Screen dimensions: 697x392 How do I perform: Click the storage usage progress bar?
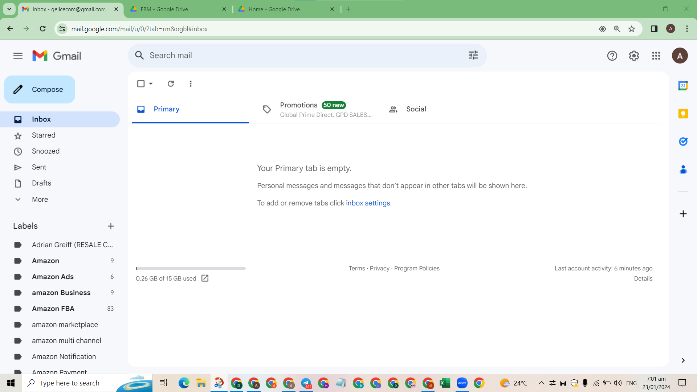[x=191, y=269]
